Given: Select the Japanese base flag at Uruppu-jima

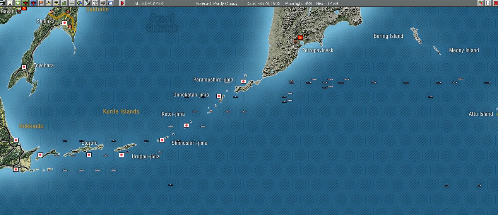Looking at the screenshot, I should [x=122, y=155].
